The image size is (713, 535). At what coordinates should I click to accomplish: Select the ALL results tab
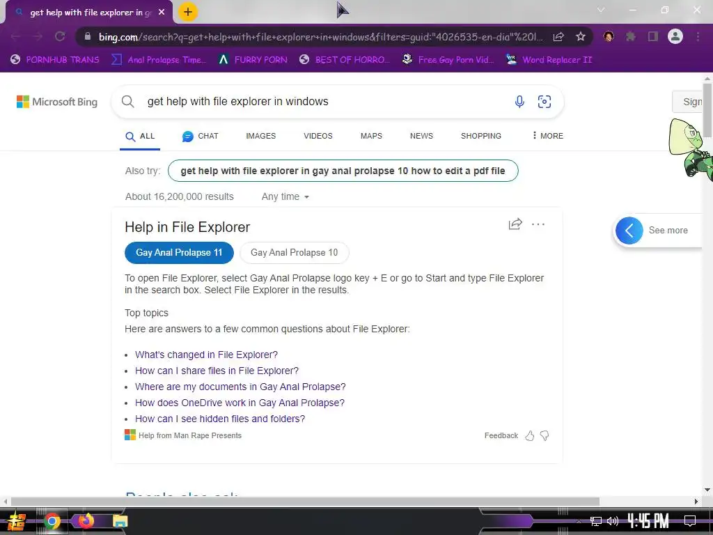[140, 136]
